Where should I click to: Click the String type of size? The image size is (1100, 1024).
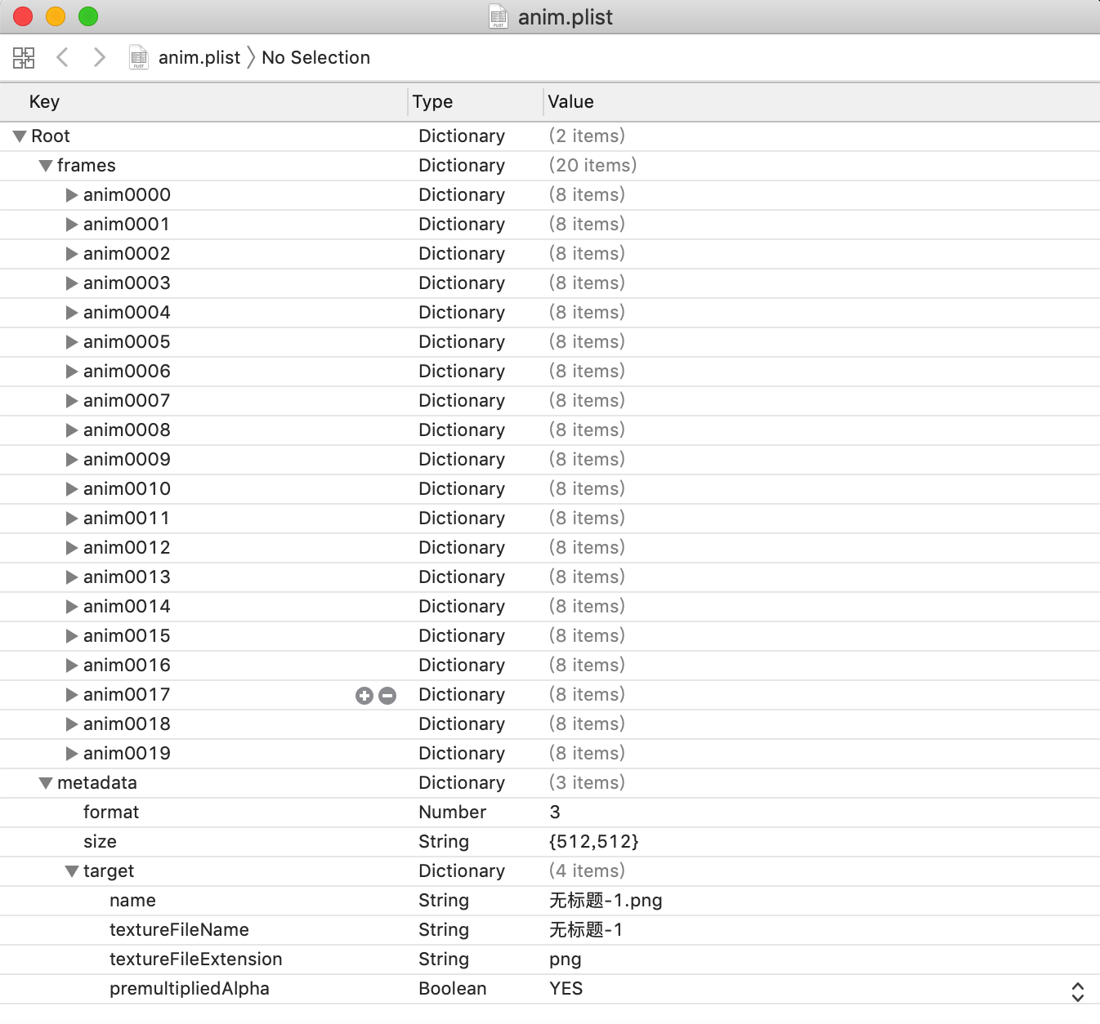pyautogui.click(x=444, y=842)
